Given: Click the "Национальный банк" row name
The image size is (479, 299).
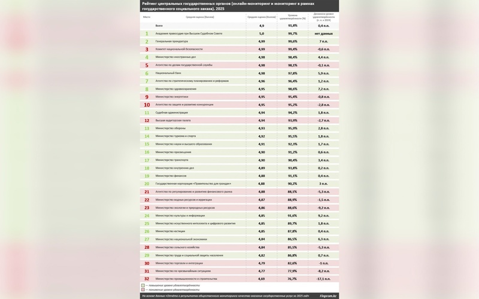Looking at the screenshot, I should [168, 73].
